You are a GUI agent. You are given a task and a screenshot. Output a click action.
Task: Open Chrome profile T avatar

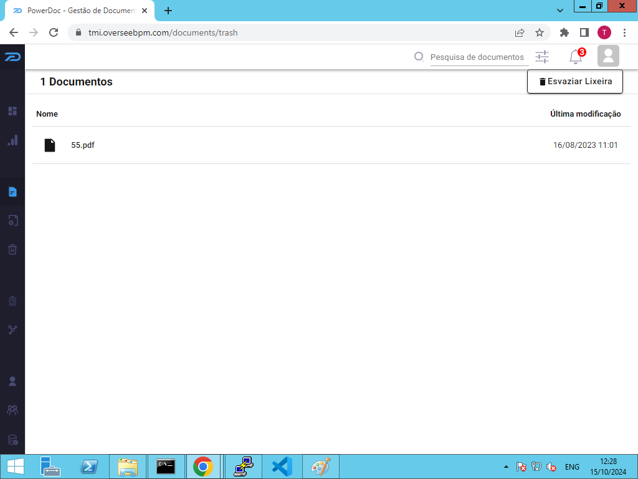pos(604,32)
